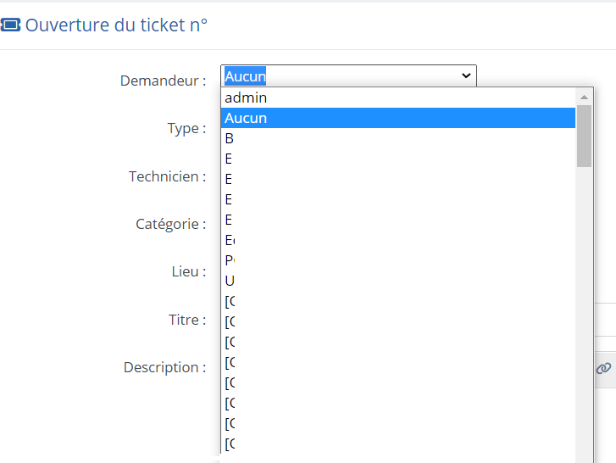
Task: Click the Demandeur dropdown chevron arrow
Action: point(466,75)
